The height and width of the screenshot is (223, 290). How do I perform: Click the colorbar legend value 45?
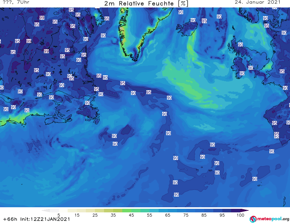(131, 215)
